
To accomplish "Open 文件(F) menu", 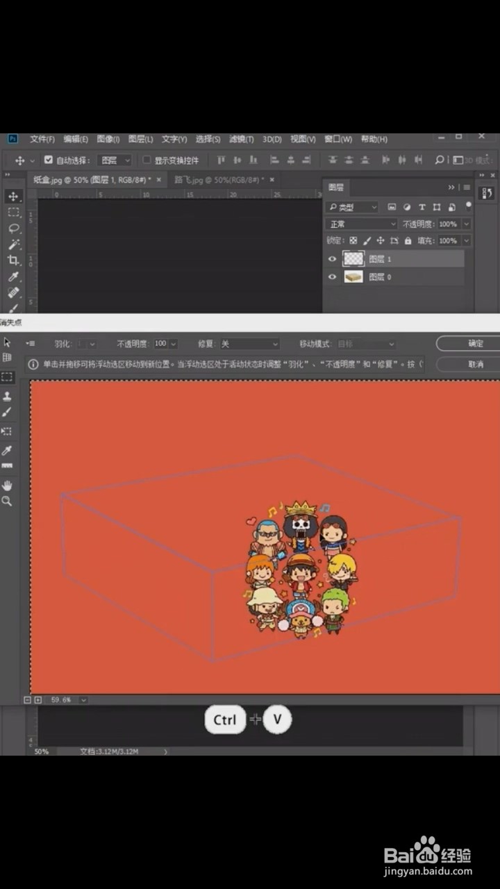I will tap(42, 139).
